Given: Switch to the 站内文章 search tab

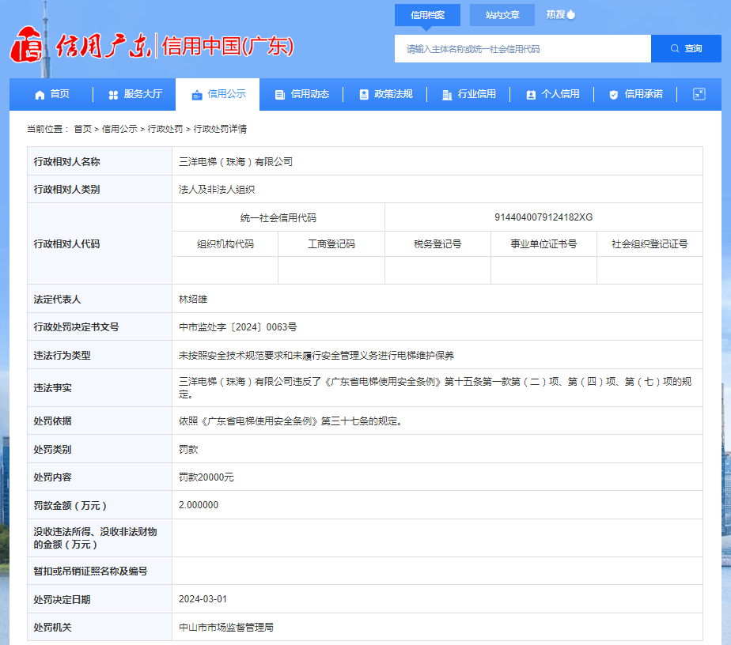Looking at the screenshot, I should [x=502, y=15].
